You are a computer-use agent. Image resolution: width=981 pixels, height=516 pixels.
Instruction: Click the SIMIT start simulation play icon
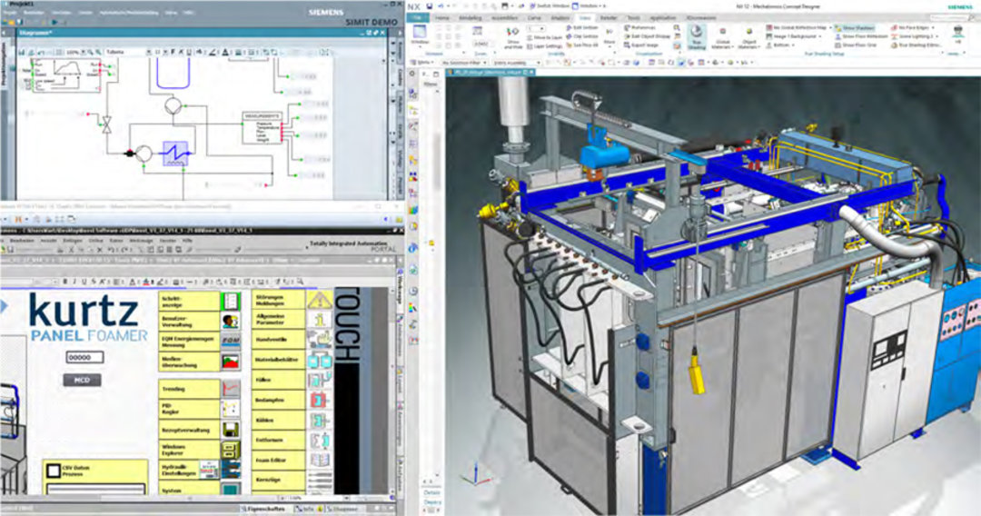click(x=54, y=23)
